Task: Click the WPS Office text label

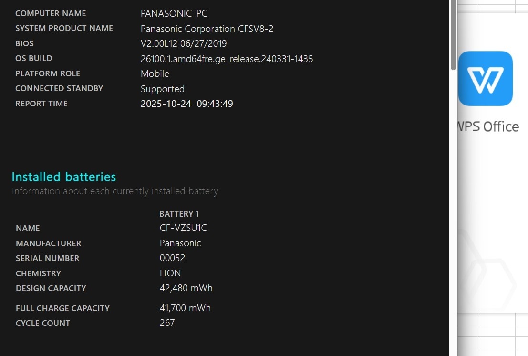Action: click(487, 126)
